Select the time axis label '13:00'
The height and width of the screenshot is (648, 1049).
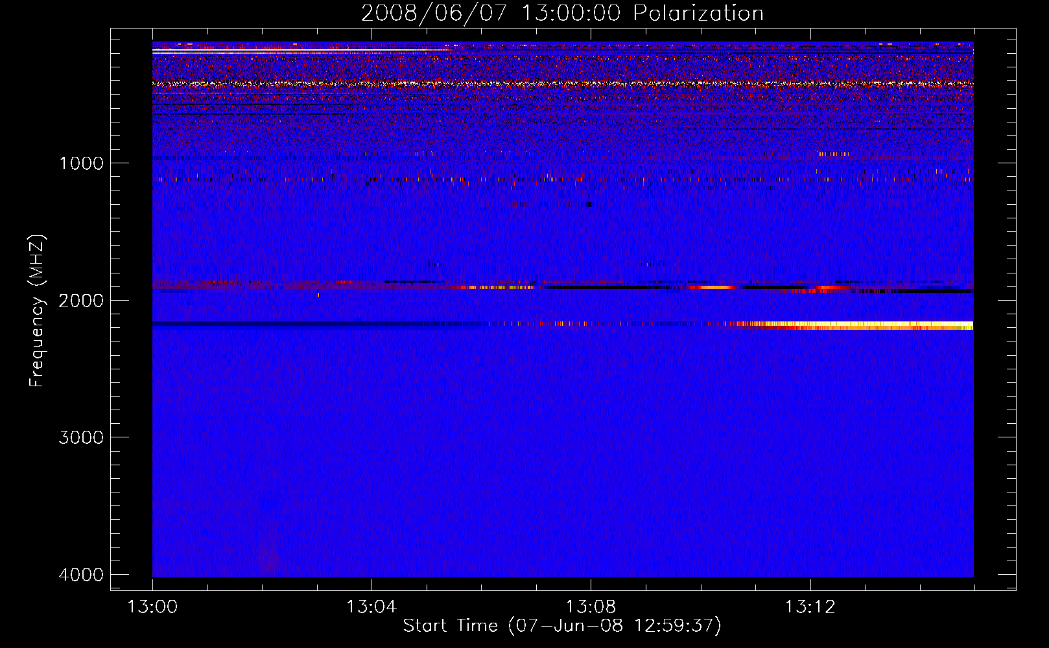(152, 607)
